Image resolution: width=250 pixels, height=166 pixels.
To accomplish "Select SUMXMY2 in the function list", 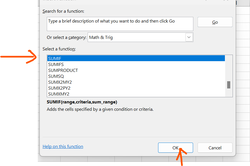I will coord(136,94).
